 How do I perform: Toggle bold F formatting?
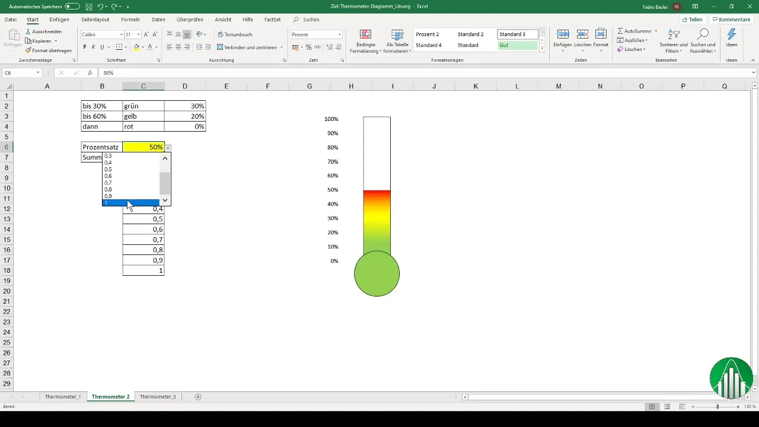(85, 47)
